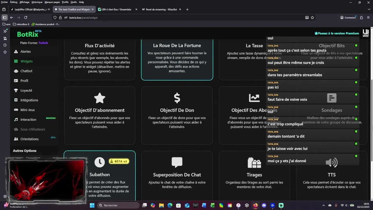Open the acer bookmarks folder
Viewport: 373px width, 210px height.
[6, 24]
